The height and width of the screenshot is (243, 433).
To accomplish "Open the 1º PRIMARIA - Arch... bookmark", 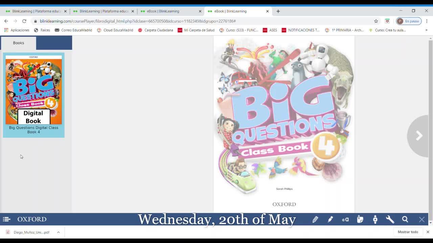I will [344, 30].
